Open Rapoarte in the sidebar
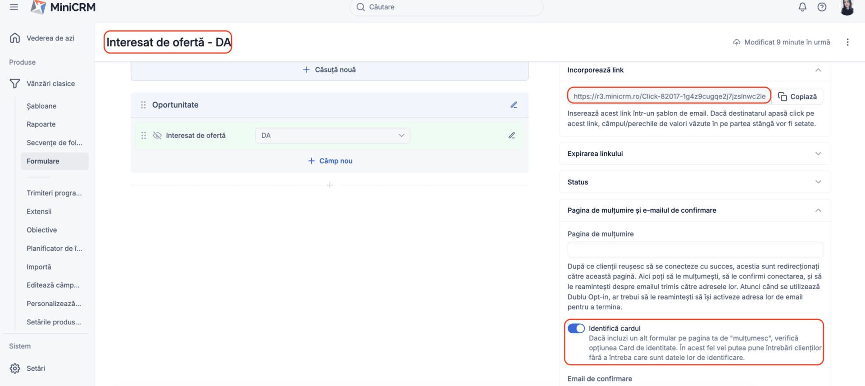This screenshot has width=865, height=386. click(x=41, y=124)
